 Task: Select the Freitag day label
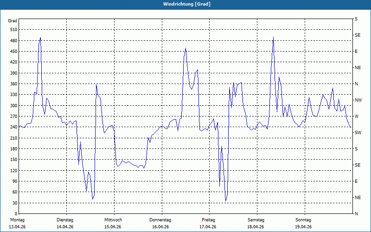[x=208, y=220]
